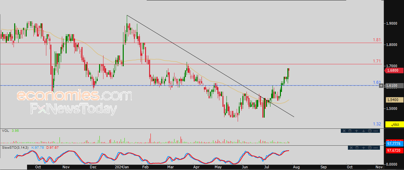Maximize the VOL indicator panel
Image resolution: width=404 pixels, height=170 pixels.
click(350, 131)
